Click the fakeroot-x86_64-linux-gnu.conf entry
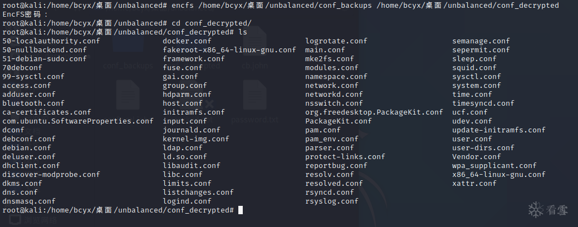 (229, 50)
